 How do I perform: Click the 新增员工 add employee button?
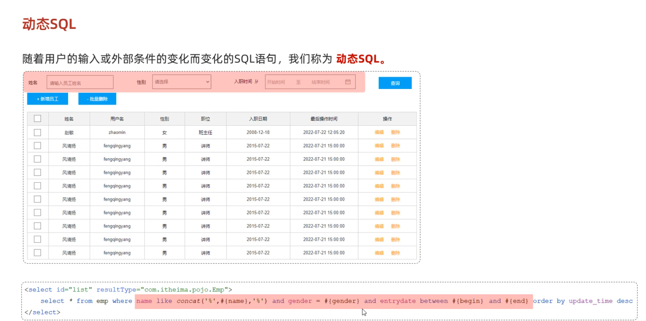48,99
